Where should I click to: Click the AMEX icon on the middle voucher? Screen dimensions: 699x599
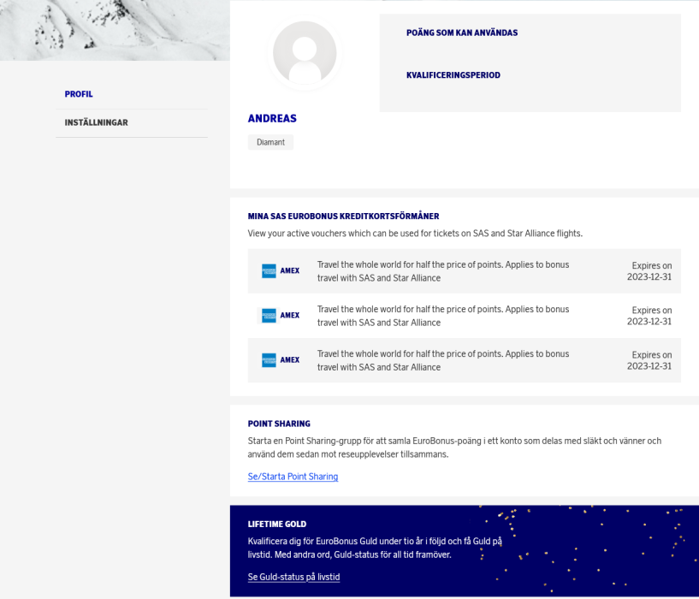coord(280,315)
